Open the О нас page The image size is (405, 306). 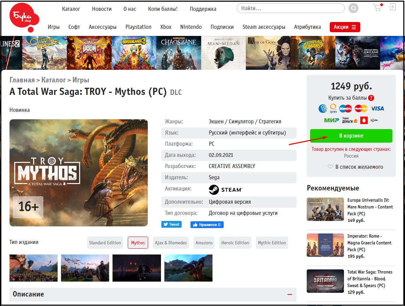pos(130,9)
